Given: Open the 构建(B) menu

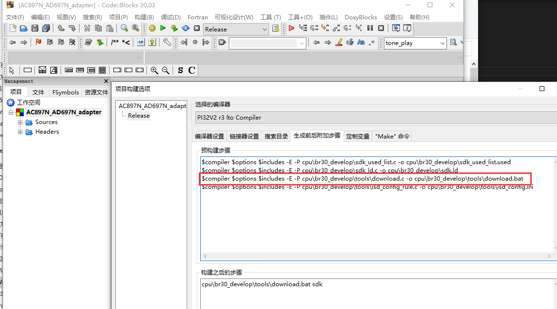Looking at the screenshot, I should point(144,17).
